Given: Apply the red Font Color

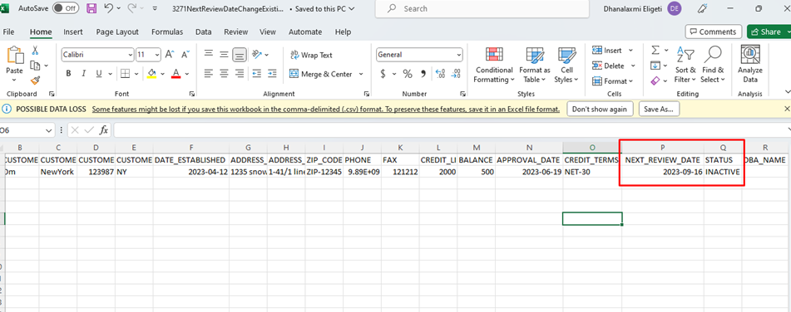Looking at the screenshot, I should (176, 74).
